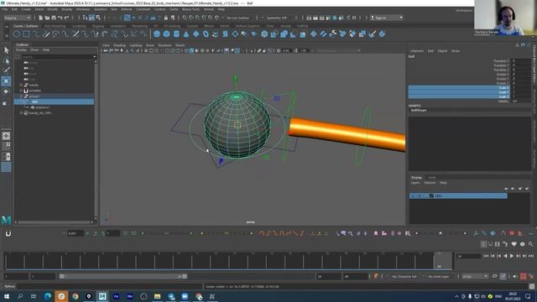Open the Deform menu
The height and width of the screenshot is (302, 537).
pos(127,9)
